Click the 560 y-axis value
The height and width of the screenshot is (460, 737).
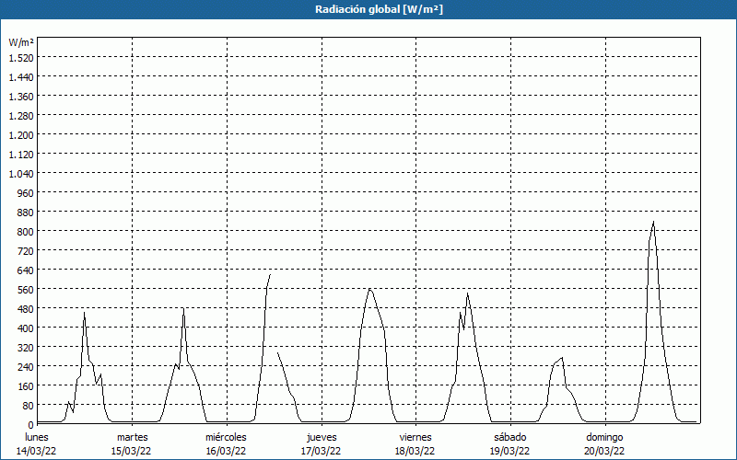click(x=25, y=289)
